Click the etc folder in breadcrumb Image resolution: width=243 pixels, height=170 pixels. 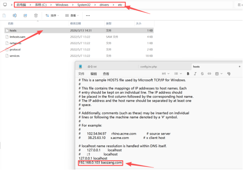pos(120,5)
